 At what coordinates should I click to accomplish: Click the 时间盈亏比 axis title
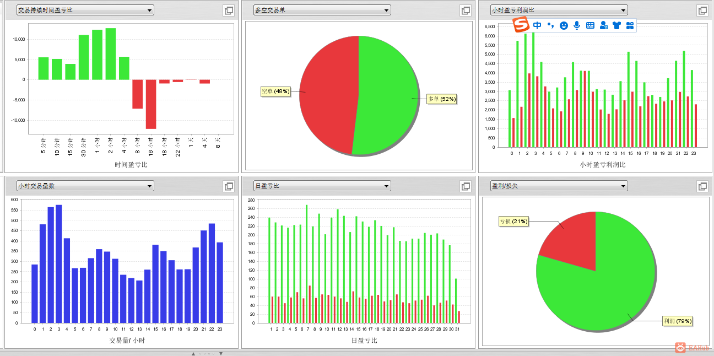(x=131, y=164)
